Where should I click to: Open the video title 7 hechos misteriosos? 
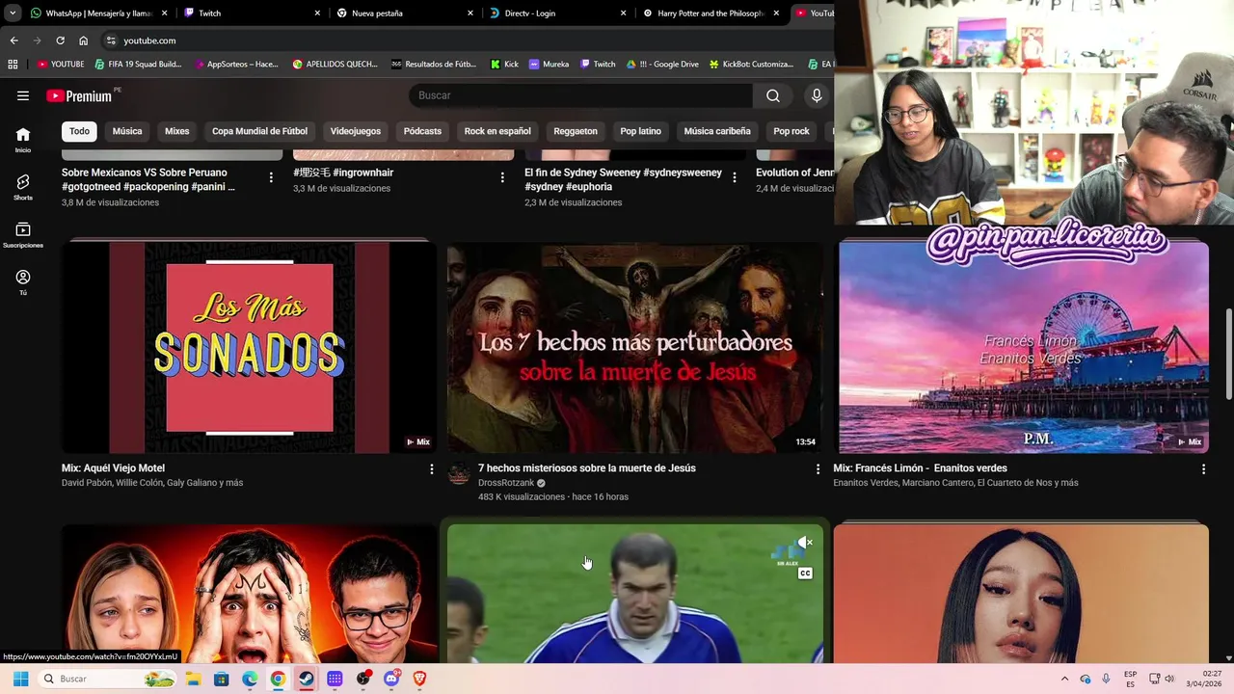coord(587,468)
